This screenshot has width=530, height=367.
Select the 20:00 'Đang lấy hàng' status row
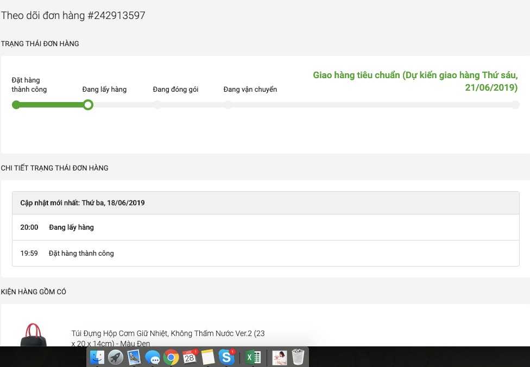266,227
